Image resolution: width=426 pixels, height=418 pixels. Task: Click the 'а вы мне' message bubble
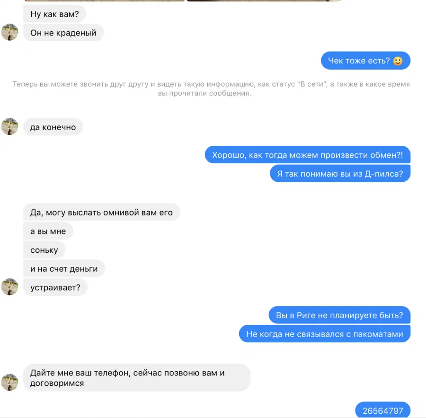(x=48, y=231)
